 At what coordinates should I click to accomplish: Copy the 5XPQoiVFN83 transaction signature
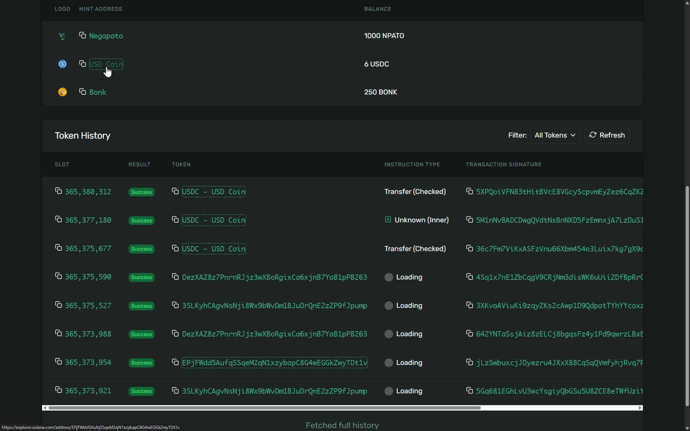coord(469,191)
